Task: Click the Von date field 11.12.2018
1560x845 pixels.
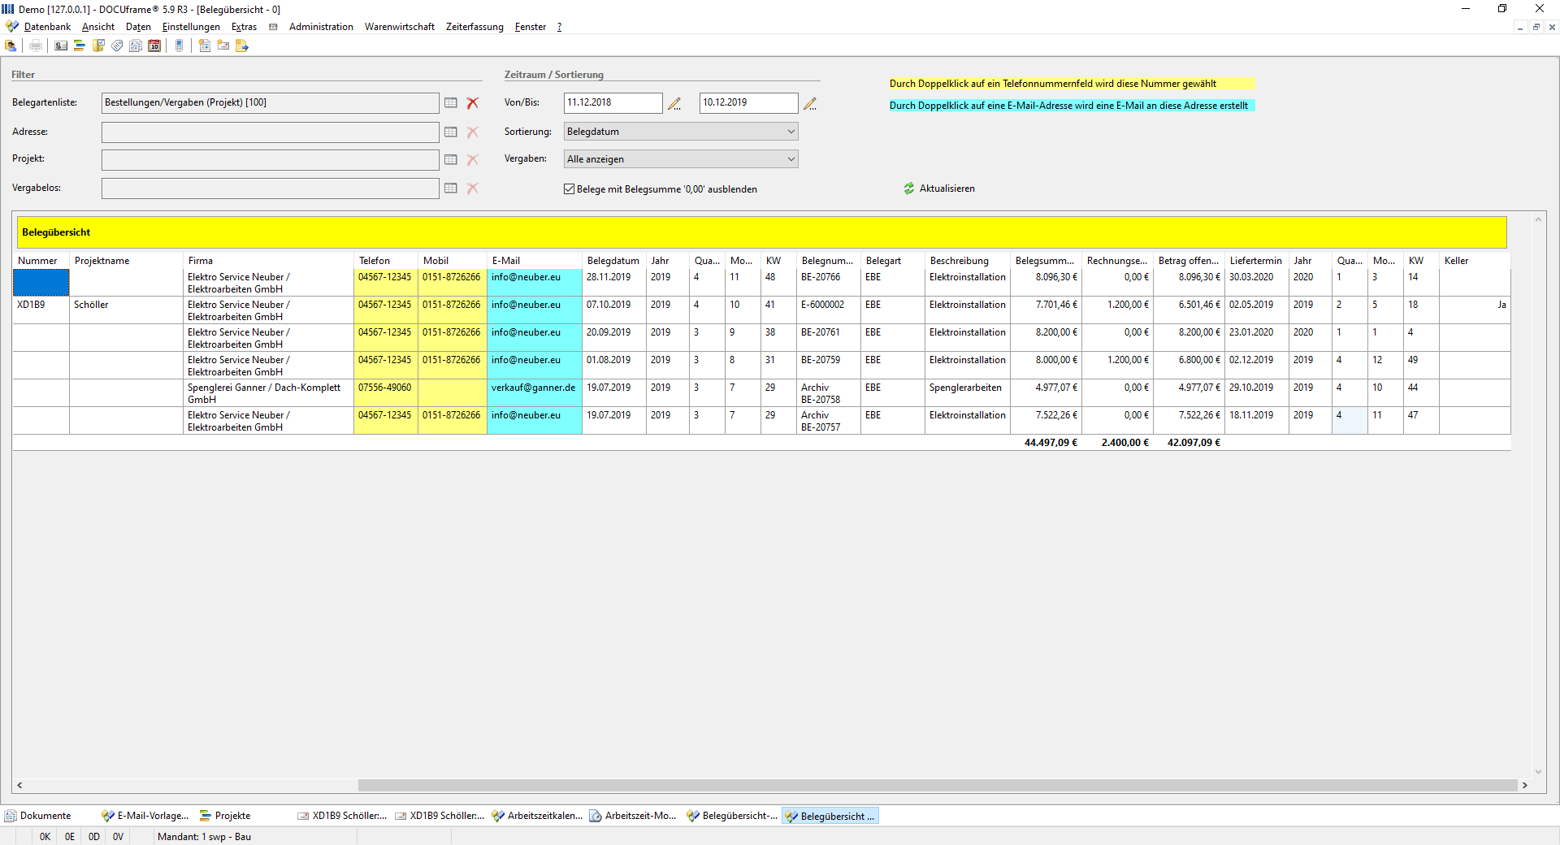Action: (613, 103)
